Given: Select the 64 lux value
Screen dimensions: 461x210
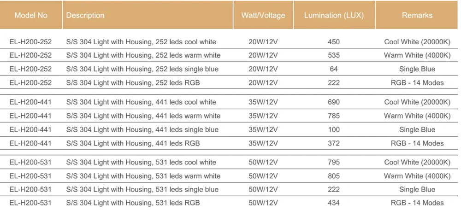Looking at the screenshot, I should (334, 69).
